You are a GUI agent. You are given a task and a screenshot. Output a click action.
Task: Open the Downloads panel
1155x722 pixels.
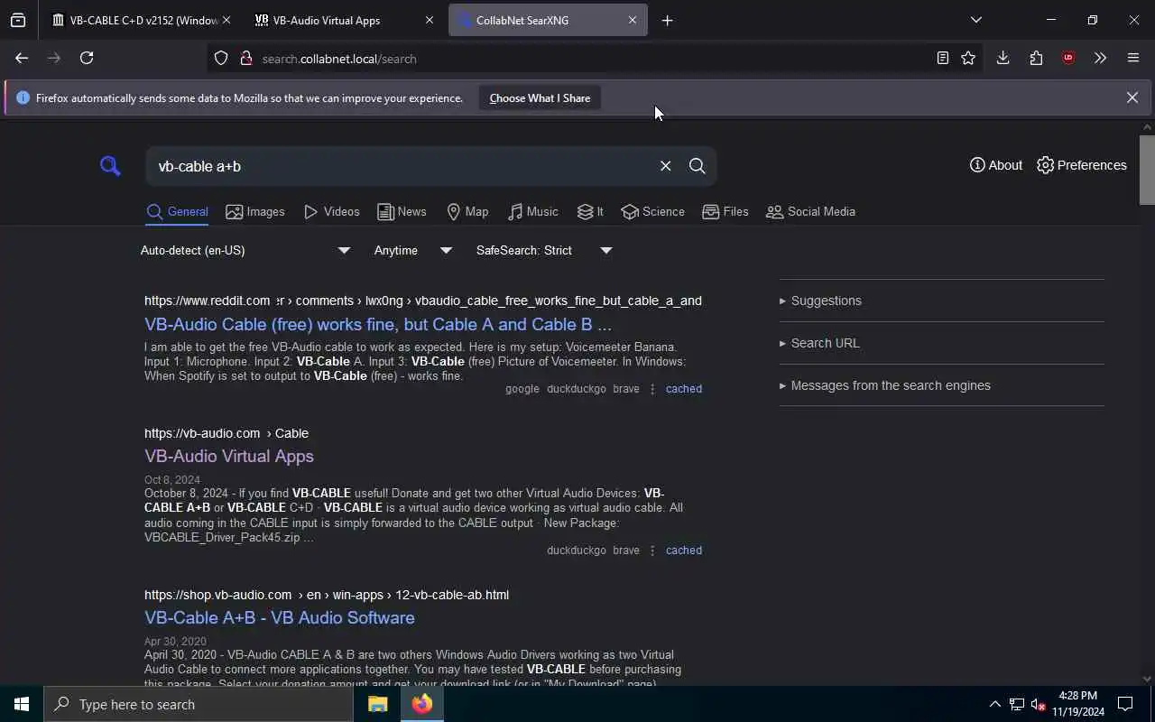(1003, 58)
